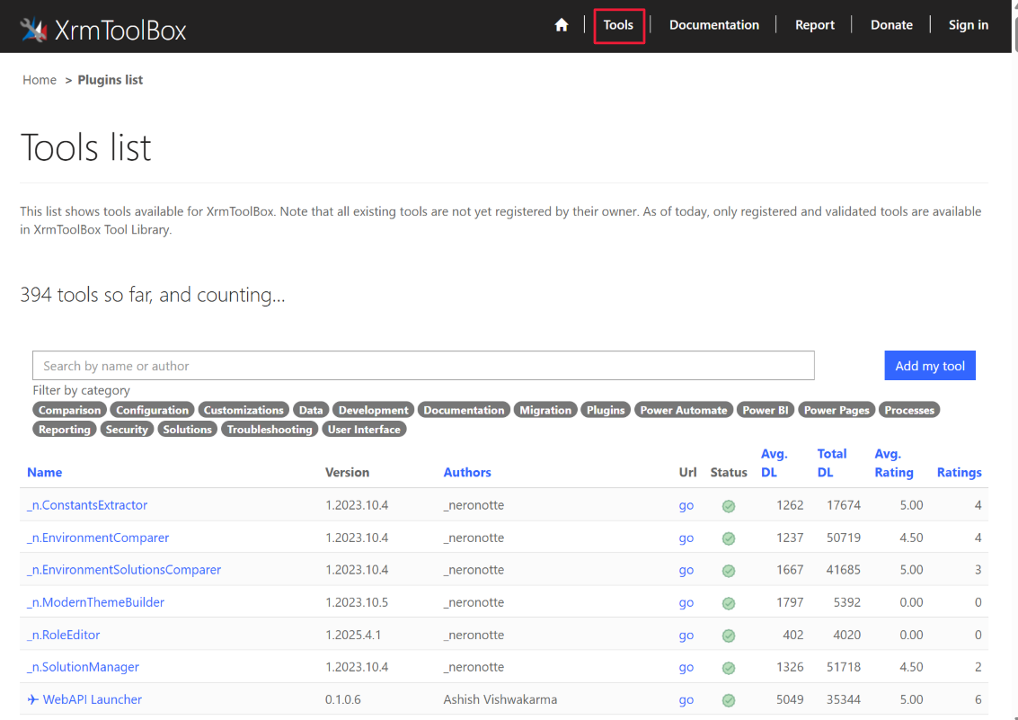This screenshot has width=1018, height=720.
Task: Click go link for _n.ModernThemeBuilder
Action: tap(686, 603)
